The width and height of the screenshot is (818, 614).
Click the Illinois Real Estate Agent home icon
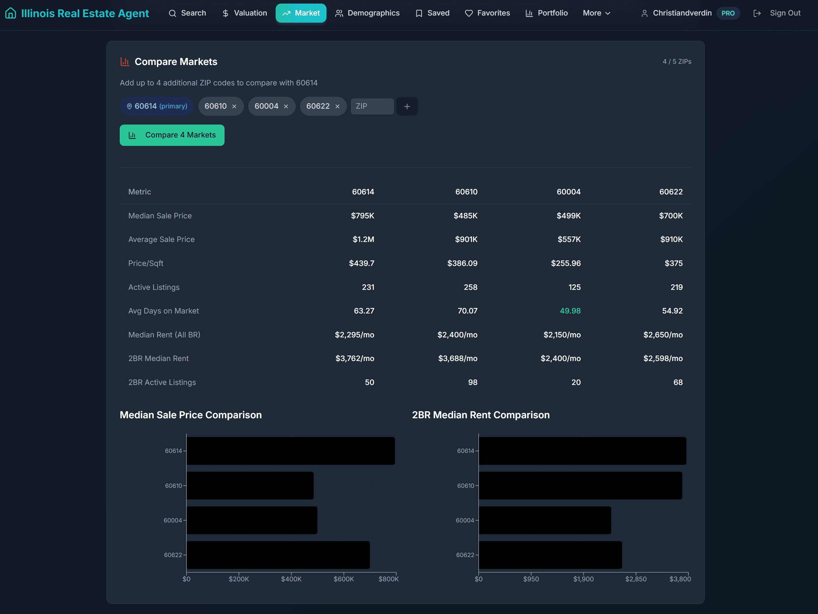[10, 13]
